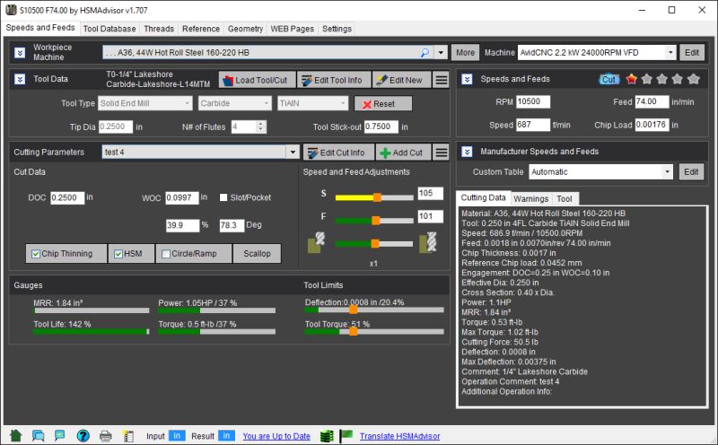Click the F feed adjustment slider handle

[x=375, y=221]
